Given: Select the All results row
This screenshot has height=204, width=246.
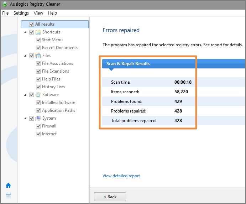Looking at the screenshot, I should pos(55,24).
